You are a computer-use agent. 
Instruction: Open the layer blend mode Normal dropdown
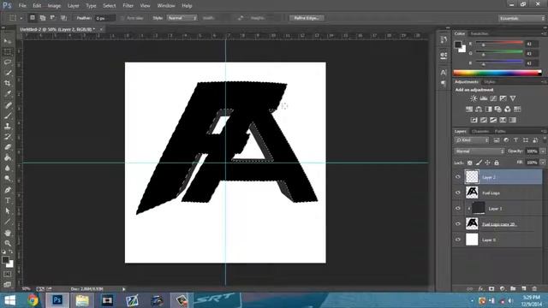click(479, 151)
